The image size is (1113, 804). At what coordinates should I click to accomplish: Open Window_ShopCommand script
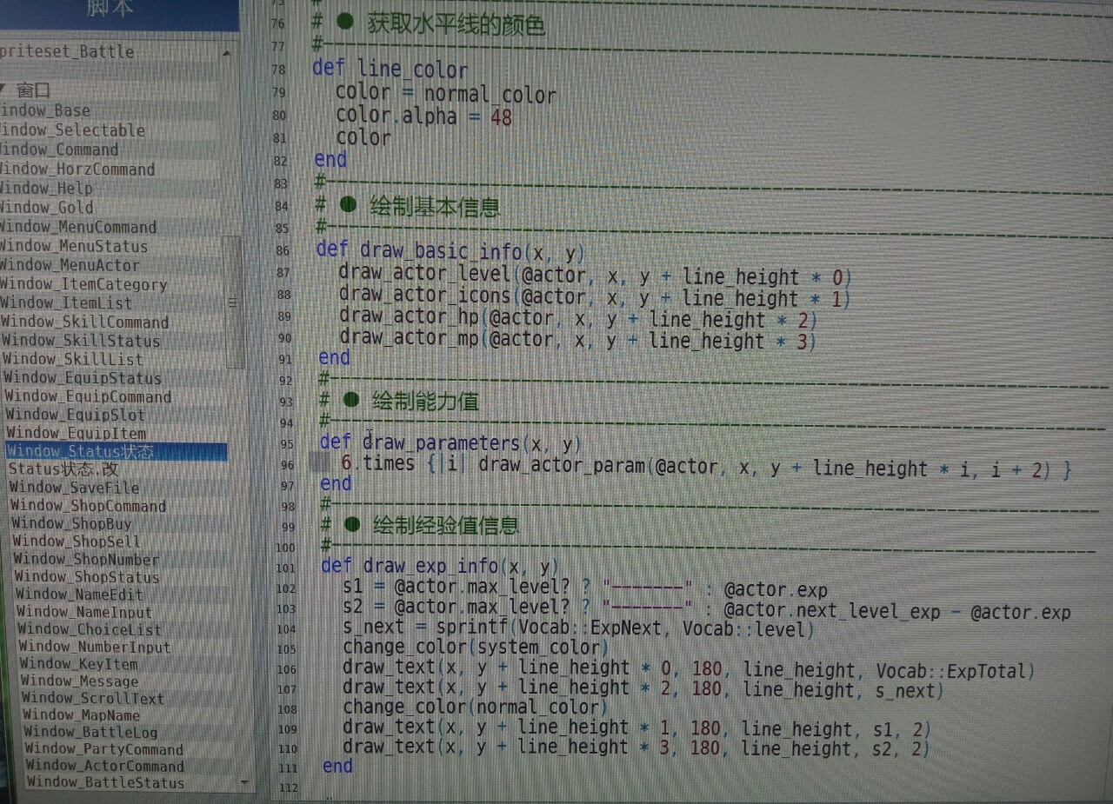[x=88, y=506]
